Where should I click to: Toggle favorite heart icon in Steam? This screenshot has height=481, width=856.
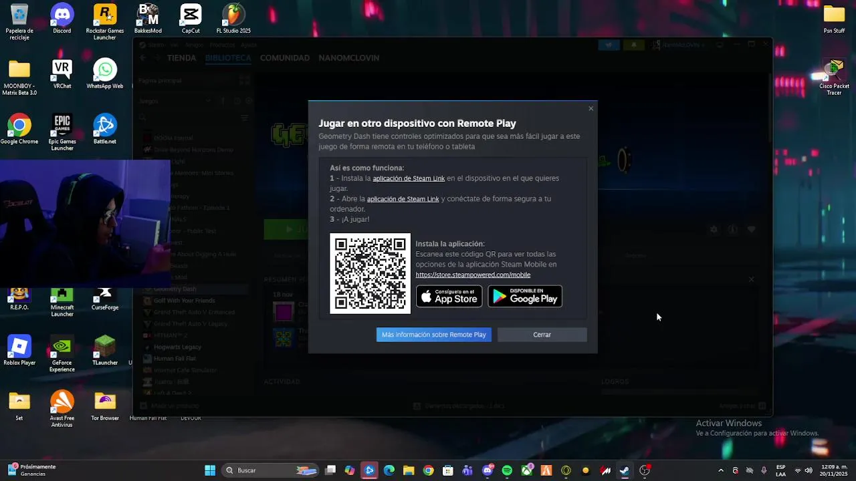coord(752,229)
